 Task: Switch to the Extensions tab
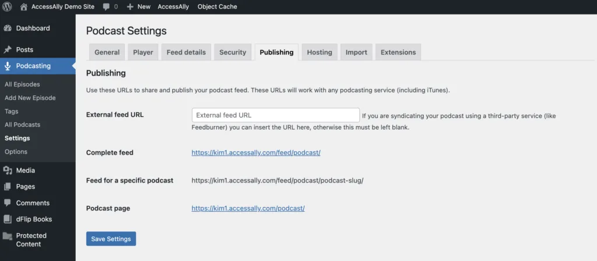398,52
